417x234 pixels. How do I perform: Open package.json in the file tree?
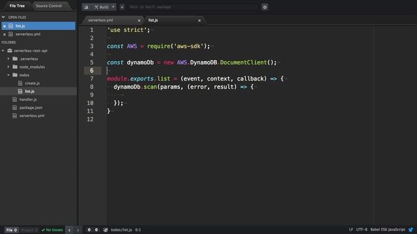[x=31, y=108]
